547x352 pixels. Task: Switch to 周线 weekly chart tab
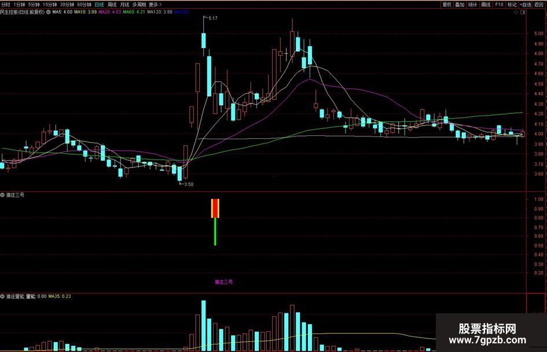tap(112, 5)
